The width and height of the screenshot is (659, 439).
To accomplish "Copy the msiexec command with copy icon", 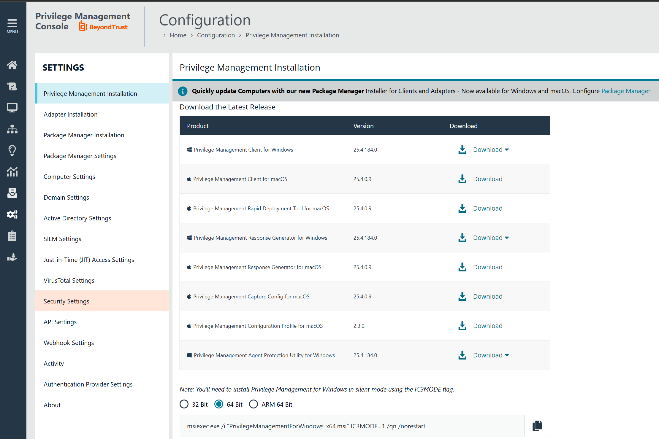I will 537,426.
